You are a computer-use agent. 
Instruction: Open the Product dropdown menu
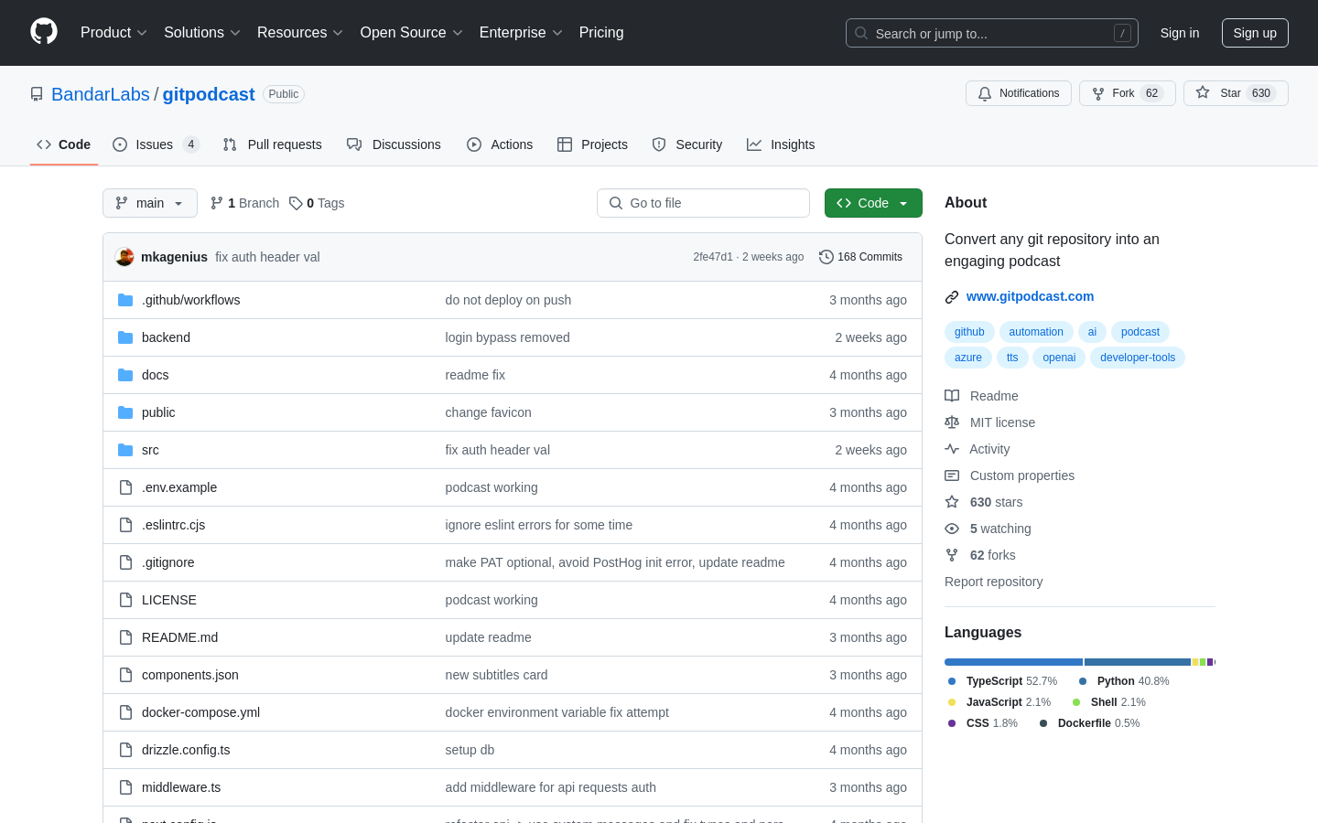tap(113, 33)
